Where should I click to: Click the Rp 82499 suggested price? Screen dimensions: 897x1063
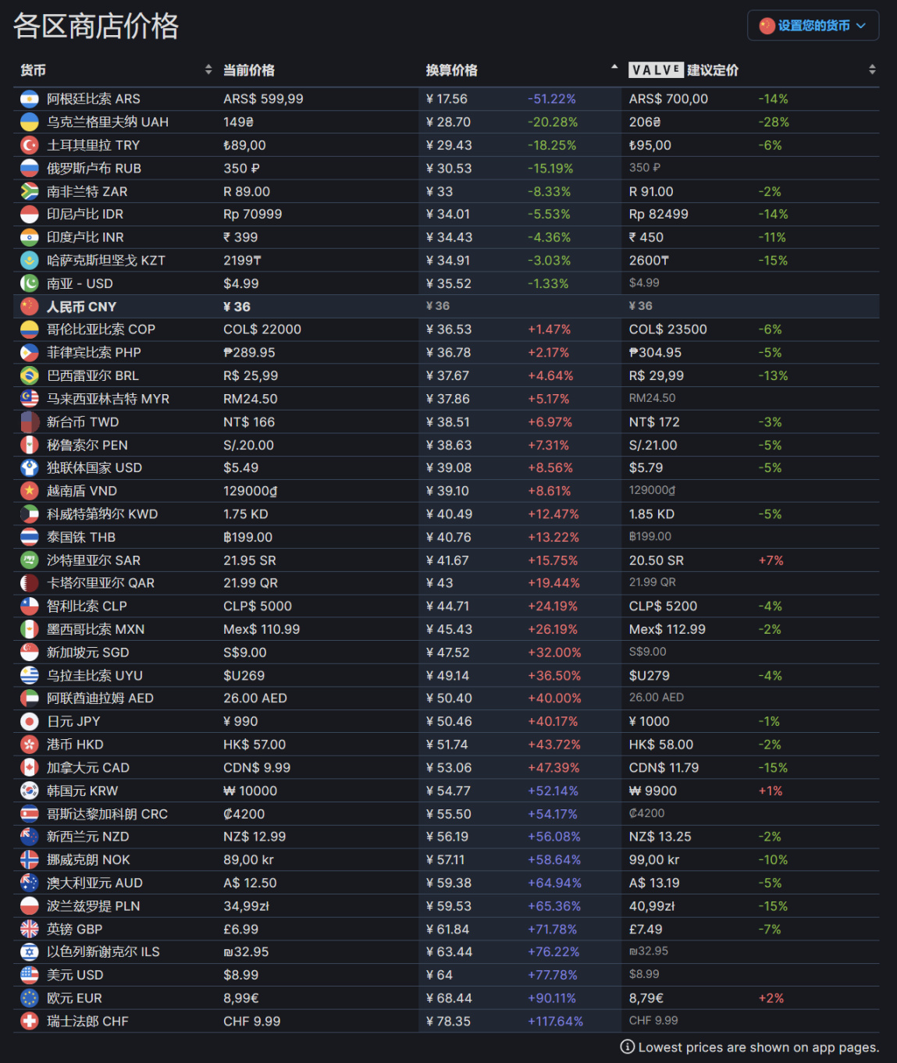[x=659, y=214]
